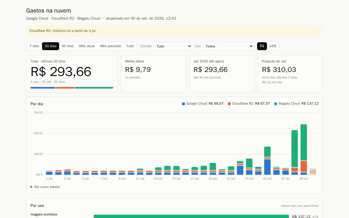Image resolution: width=349 pixels, height=218 pixels.
Task: Open the Uso filter dropdown
Action: (x=228, y=46)
